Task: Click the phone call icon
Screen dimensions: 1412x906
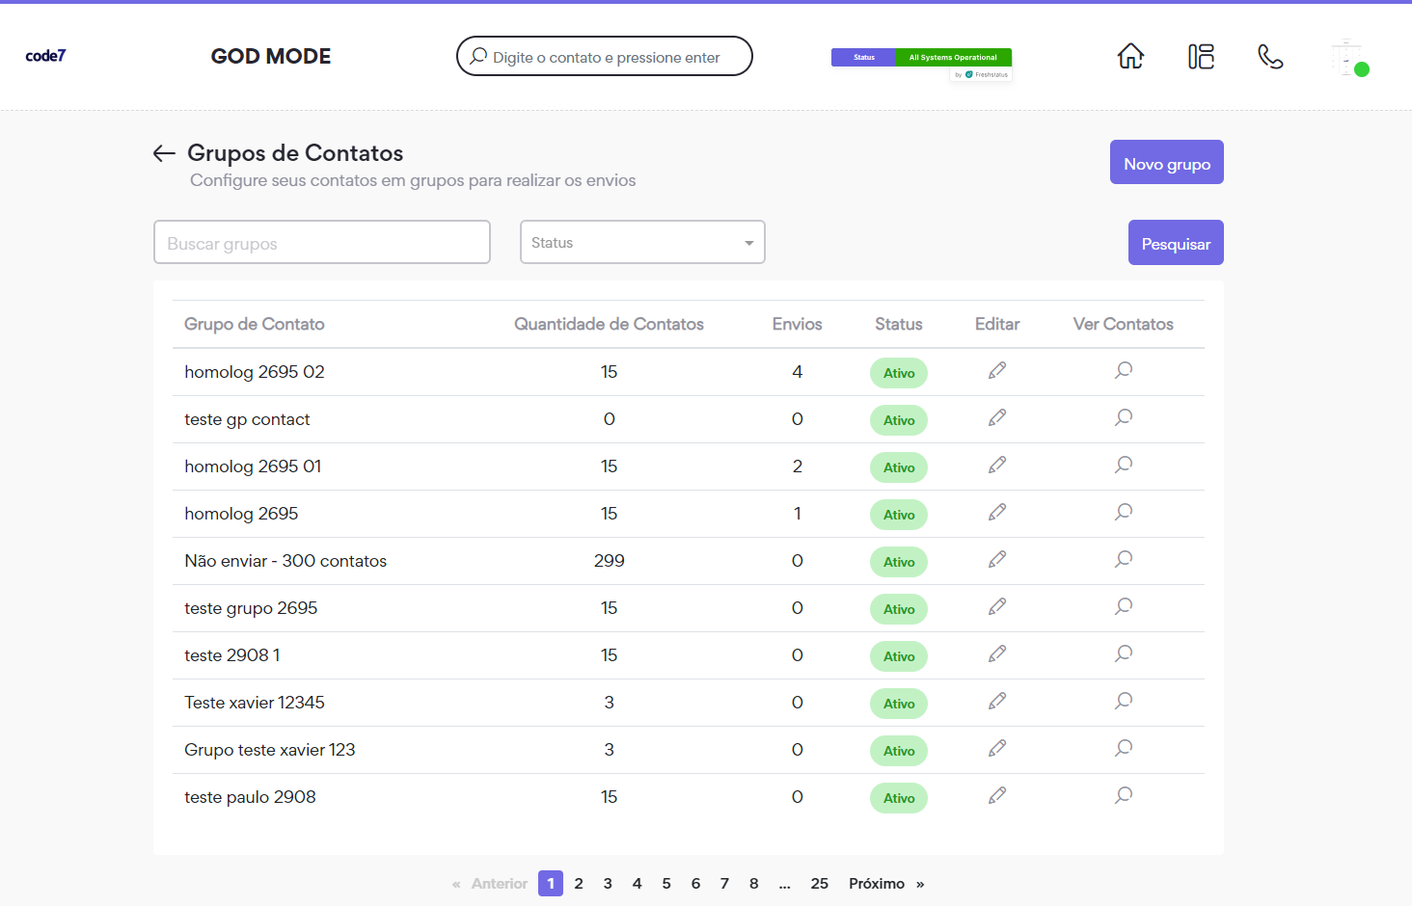Action: (1270, 57)
